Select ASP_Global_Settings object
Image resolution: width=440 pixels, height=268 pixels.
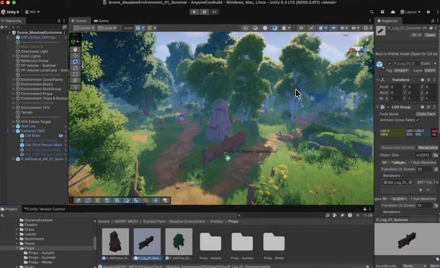38,37
